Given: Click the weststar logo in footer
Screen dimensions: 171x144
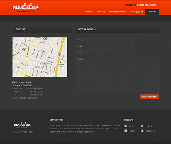Looking at the screenshot, I should pos(22,125).
